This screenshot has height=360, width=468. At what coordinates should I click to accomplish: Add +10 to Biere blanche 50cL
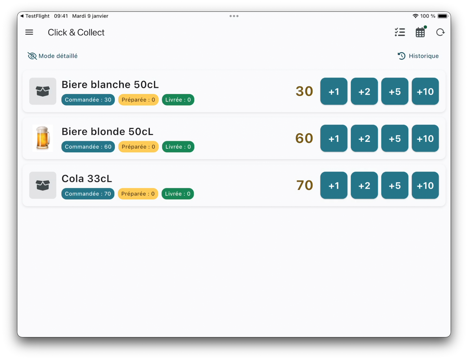(425, 91)
